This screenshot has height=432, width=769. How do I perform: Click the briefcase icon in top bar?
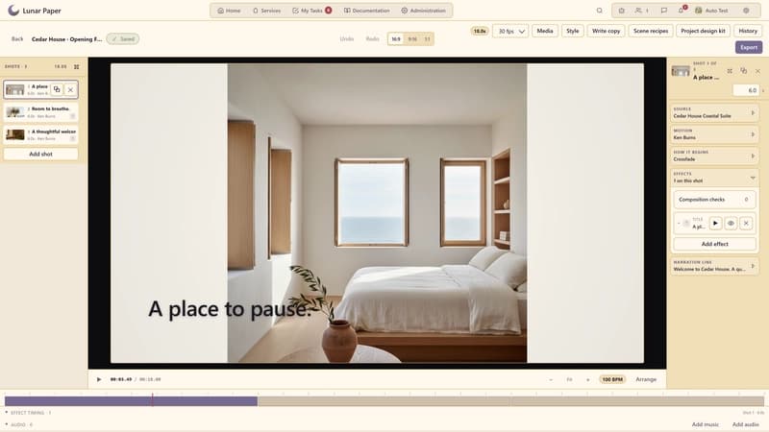point(621,11)
